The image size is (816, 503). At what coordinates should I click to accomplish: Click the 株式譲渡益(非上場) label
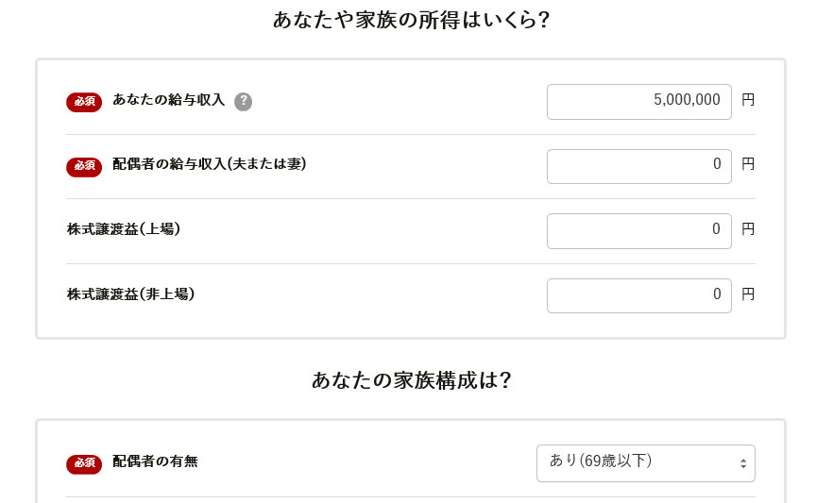130,293
